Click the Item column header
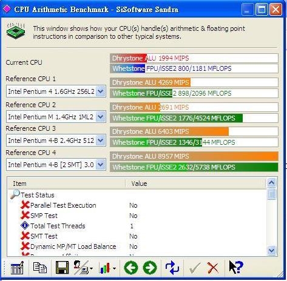Screen dimensions: 287x281 (x=67, y=183)
